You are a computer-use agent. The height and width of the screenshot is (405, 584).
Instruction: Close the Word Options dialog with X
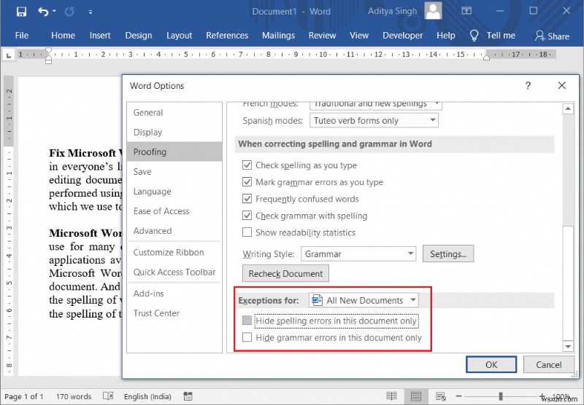pyautogui.click(x=562, y=85)
